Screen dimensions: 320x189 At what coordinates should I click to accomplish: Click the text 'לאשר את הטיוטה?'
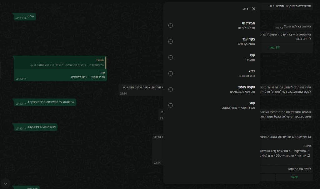tap(299, 169)
